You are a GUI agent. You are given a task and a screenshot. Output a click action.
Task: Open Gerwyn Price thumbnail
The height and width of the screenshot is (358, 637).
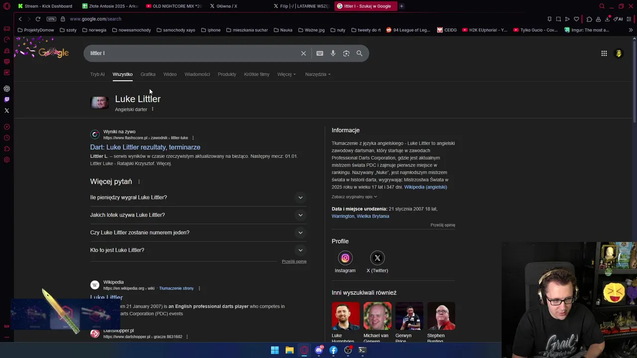[x=409, y=323]
